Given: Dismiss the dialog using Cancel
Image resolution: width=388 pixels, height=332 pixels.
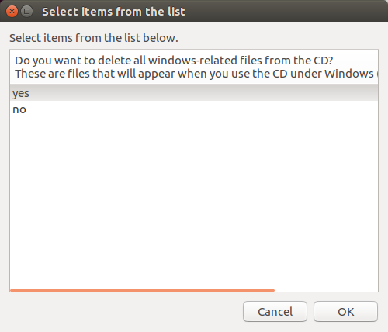Looking at the screenshot, I should [x=275, y=312].
